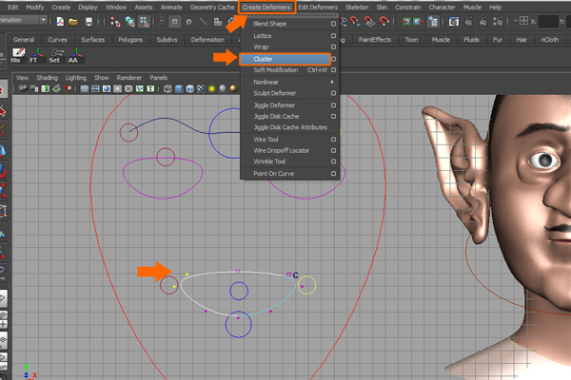Open Blend Shape options box
This screenshot has width=571, height=380.
[x=333, y=24]
